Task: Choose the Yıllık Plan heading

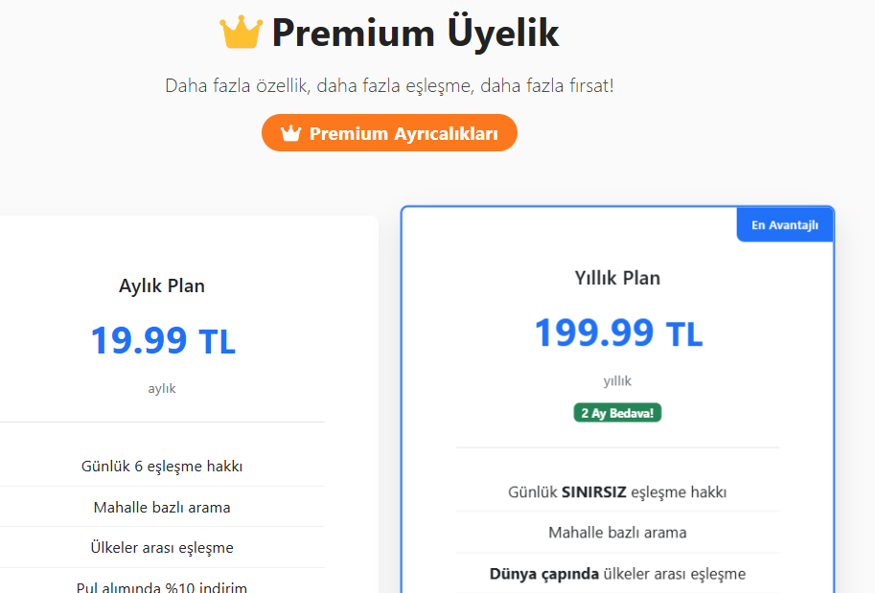Action: coord(617,278)
